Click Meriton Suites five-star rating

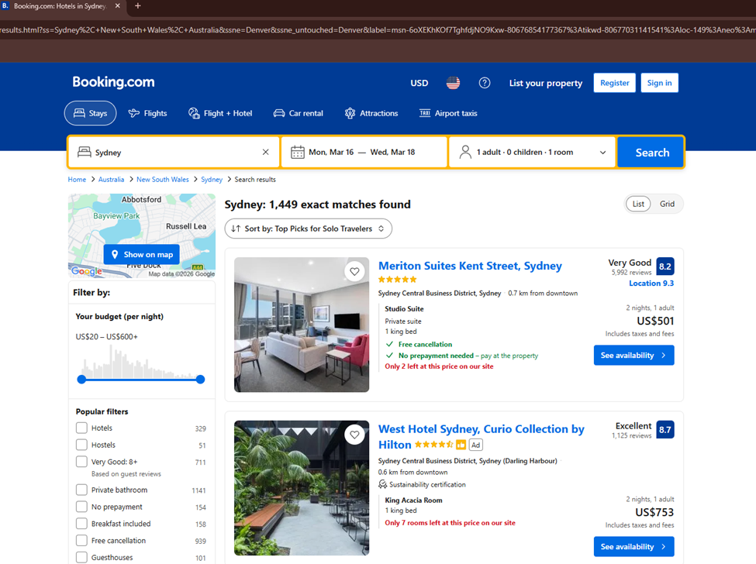coord(397,280)
